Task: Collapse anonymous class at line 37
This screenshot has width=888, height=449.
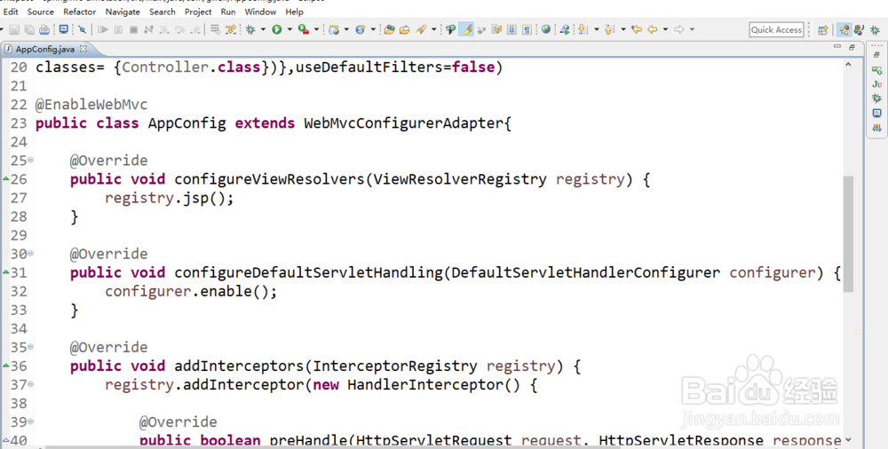Action: pos(30,384)
